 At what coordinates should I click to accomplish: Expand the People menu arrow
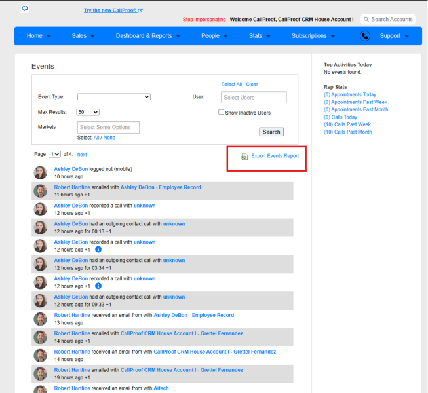click(x=225, y=36)
